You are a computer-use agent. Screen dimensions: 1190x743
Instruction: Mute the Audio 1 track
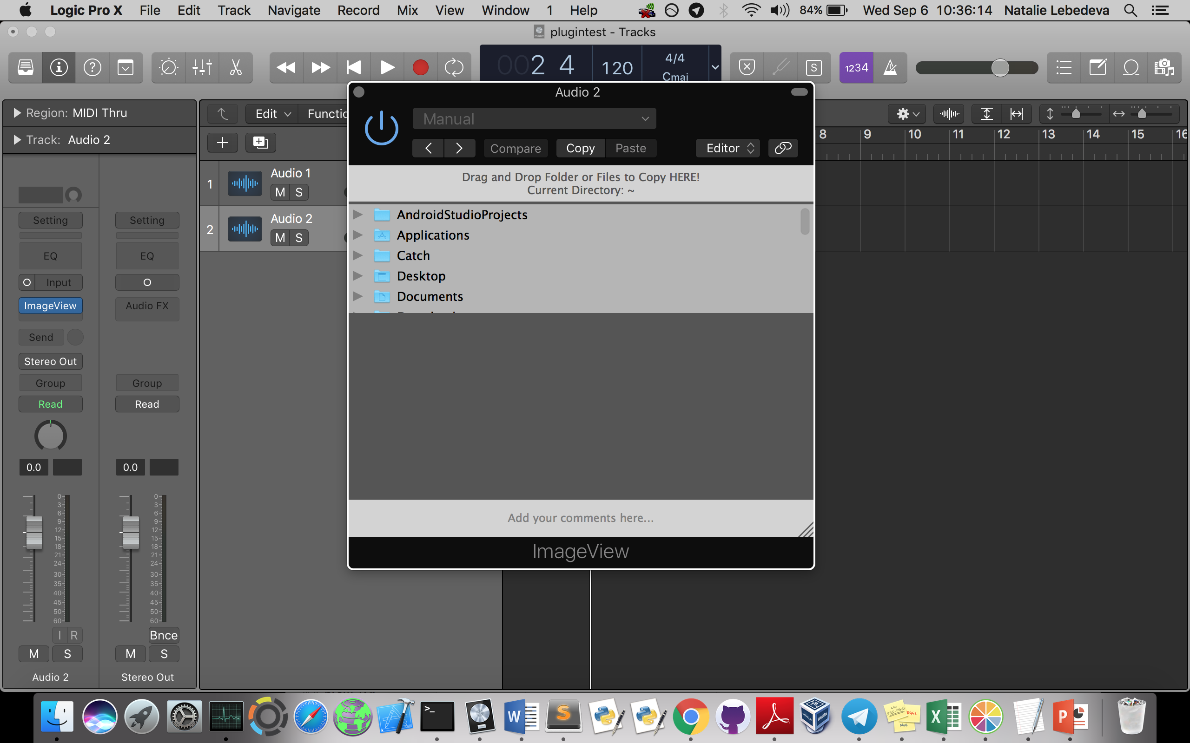coord(280,192)
